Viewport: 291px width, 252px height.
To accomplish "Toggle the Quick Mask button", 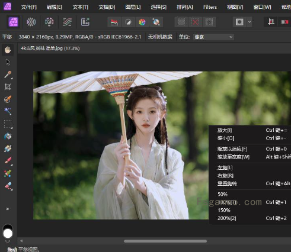I will pos(239,22).
